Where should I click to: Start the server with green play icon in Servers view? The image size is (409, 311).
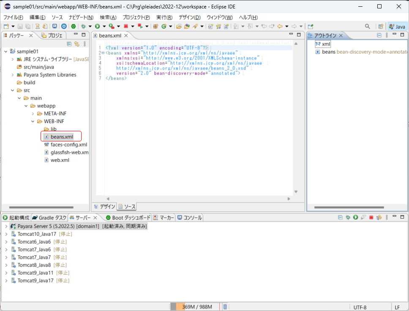click(355, 217)
